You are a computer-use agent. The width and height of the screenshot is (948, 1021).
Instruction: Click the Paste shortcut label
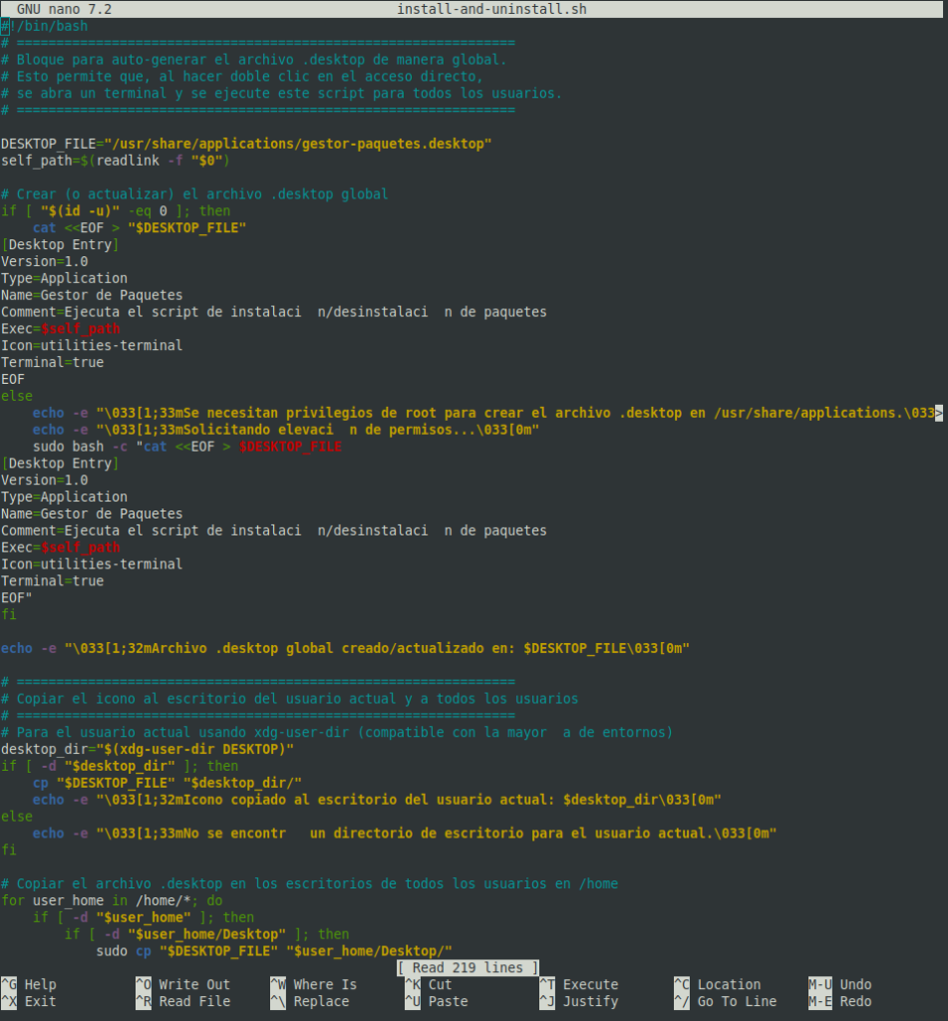tap(437, 1001)
